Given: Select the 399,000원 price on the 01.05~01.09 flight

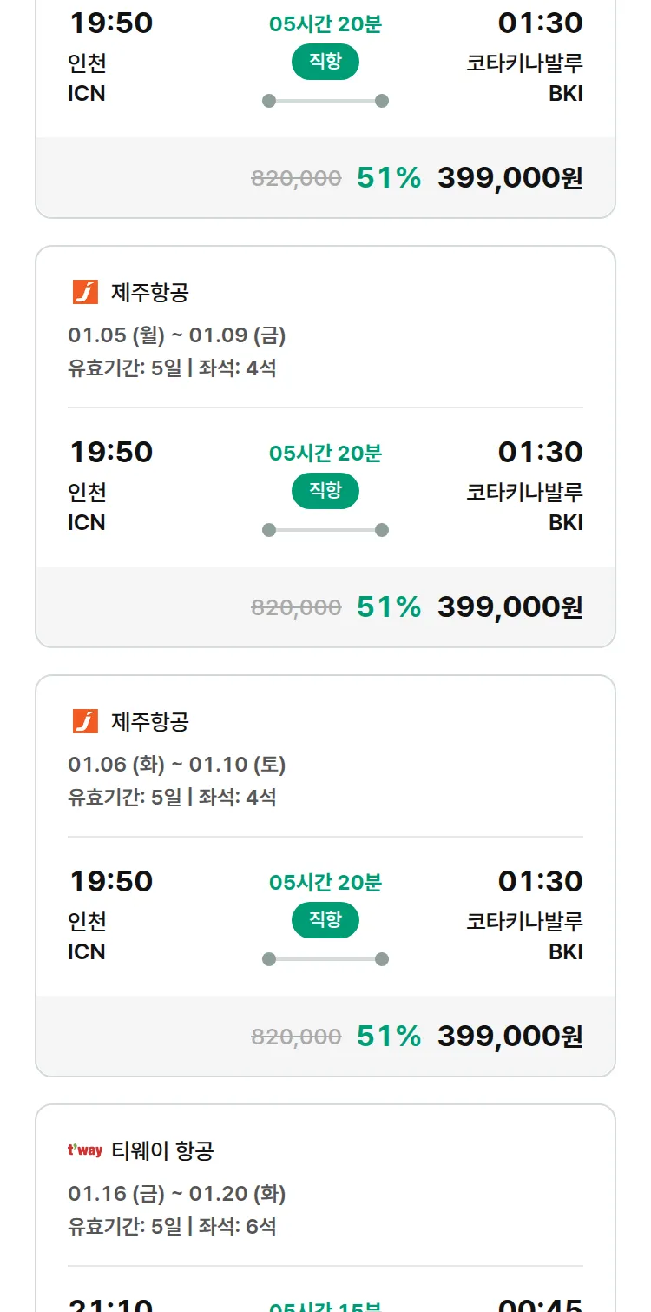Looking at the screenshot, I should click(510, 606).
